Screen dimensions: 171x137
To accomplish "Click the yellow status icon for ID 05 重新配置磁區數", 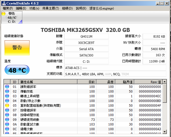I will 7,105.
